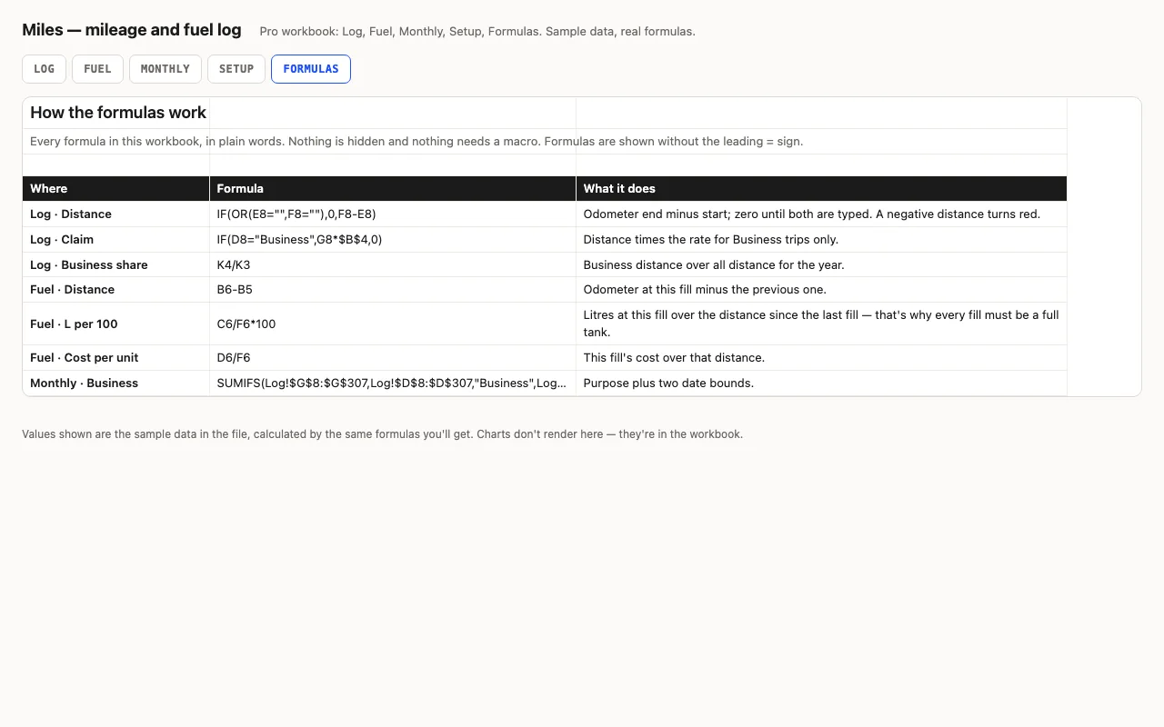Screen dimensions: 1164x727
Task: Click the C6/F6*100 formula cell
Action: coord(393,324)
